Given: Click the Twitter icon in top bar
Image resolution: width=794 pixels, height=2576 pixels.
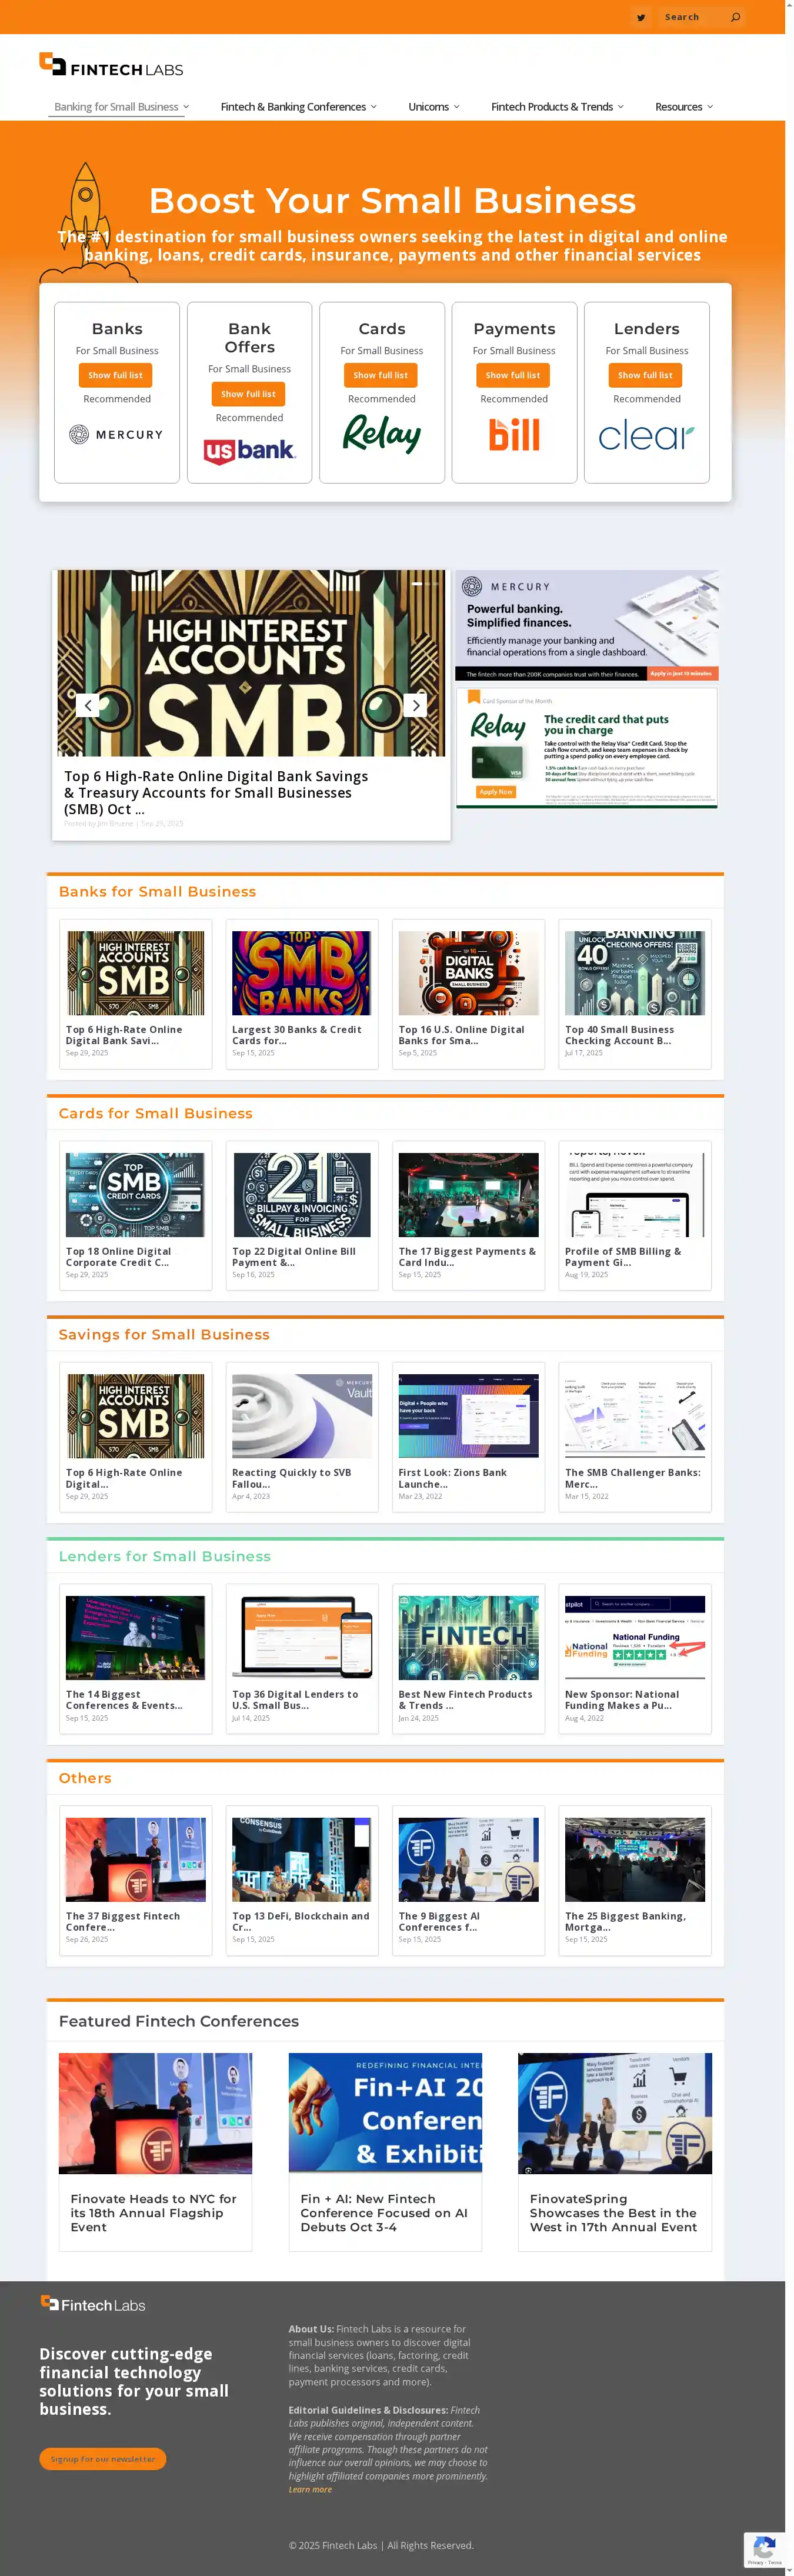Looking at the screenshot, I should point(641,17).
